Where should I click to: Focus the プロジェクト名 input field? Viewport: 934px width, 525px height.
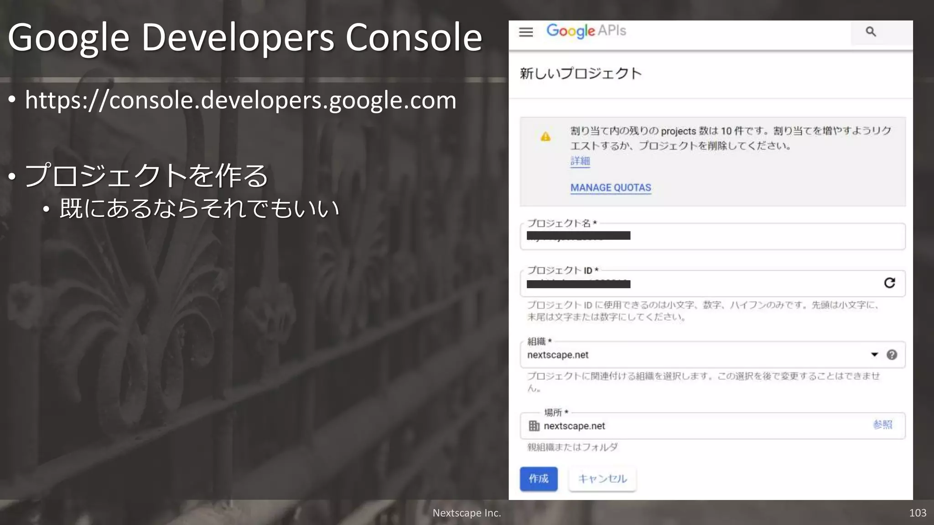pos(712,237)
